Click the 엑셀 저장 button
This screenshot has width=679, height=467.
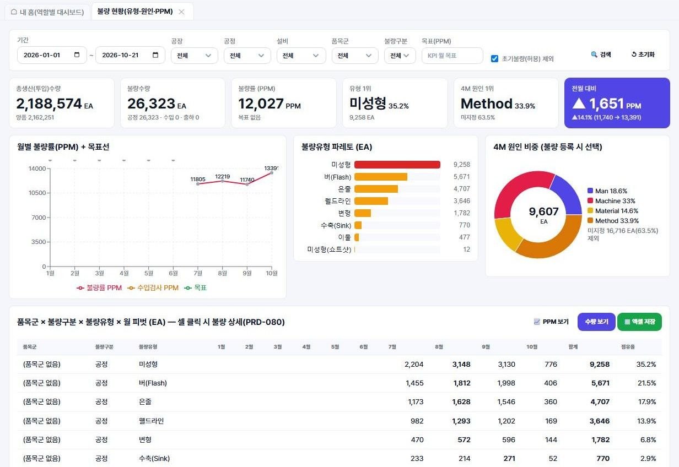pos(639,322)
